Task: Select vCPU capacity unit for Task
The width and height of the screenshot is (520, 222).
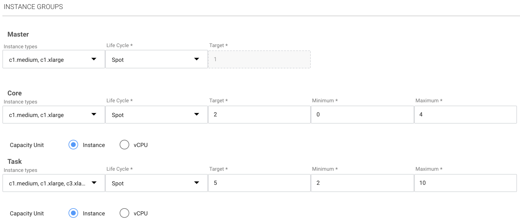Action: tap(124, 213)
